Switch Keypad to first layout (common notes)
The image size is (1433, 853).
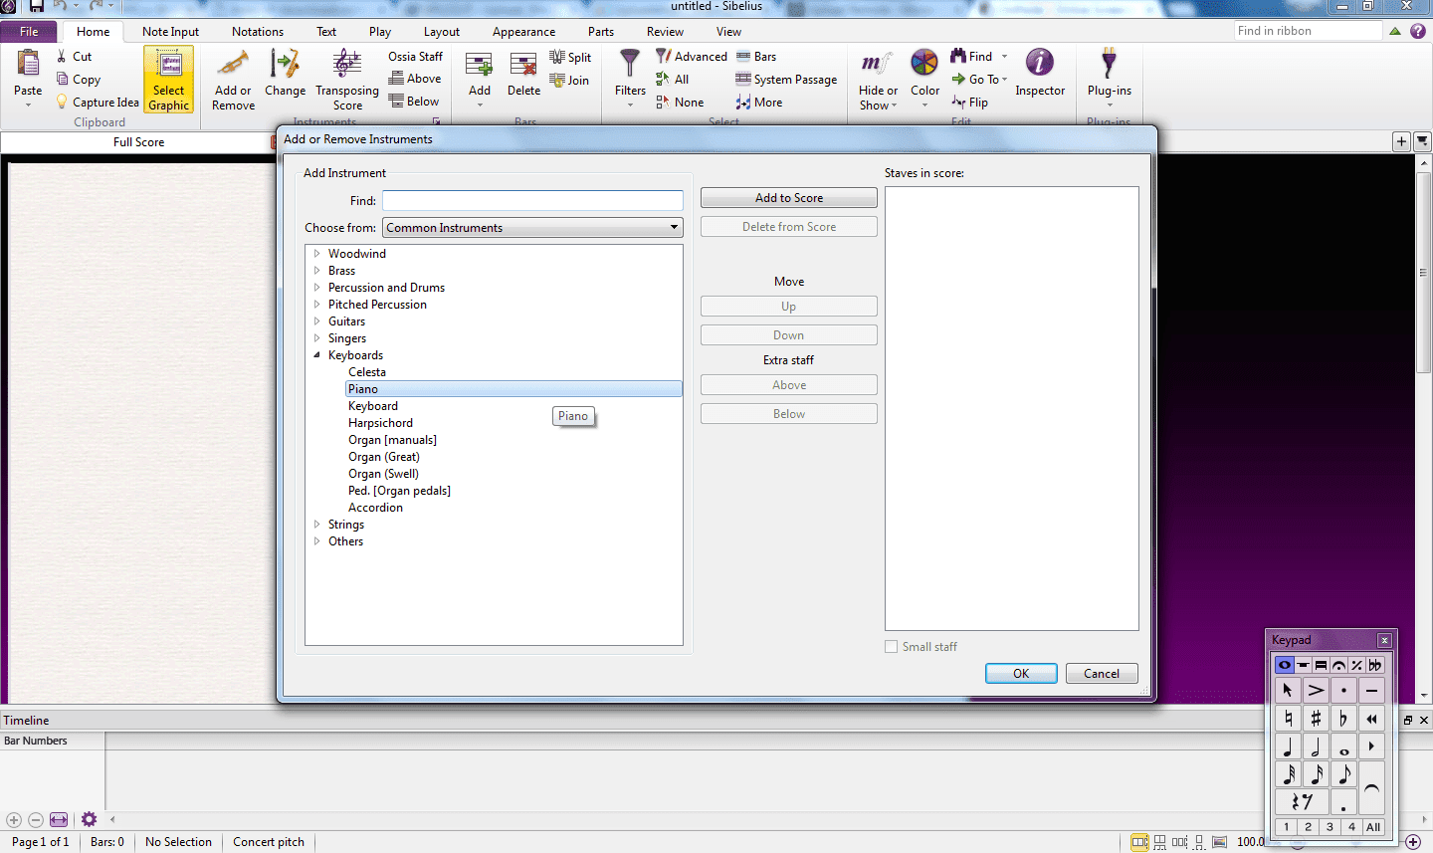(1285, 665)
